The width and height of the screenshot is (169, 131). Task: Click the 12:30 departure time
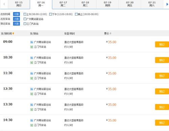coord(8,88)
